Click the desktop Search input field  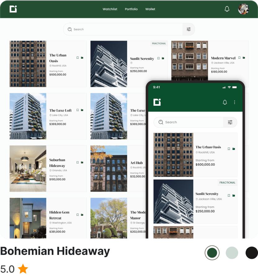point(124,29)
